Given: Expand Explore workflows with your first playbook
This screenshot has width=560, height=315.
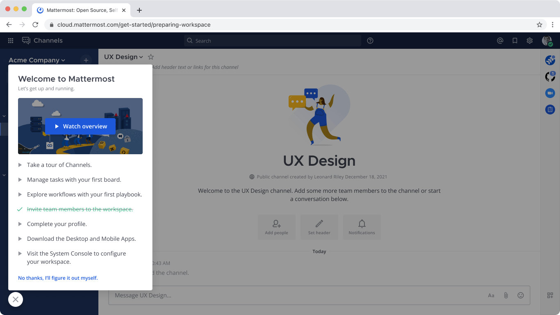Looking at the screenshot, I should coord(80,194).
